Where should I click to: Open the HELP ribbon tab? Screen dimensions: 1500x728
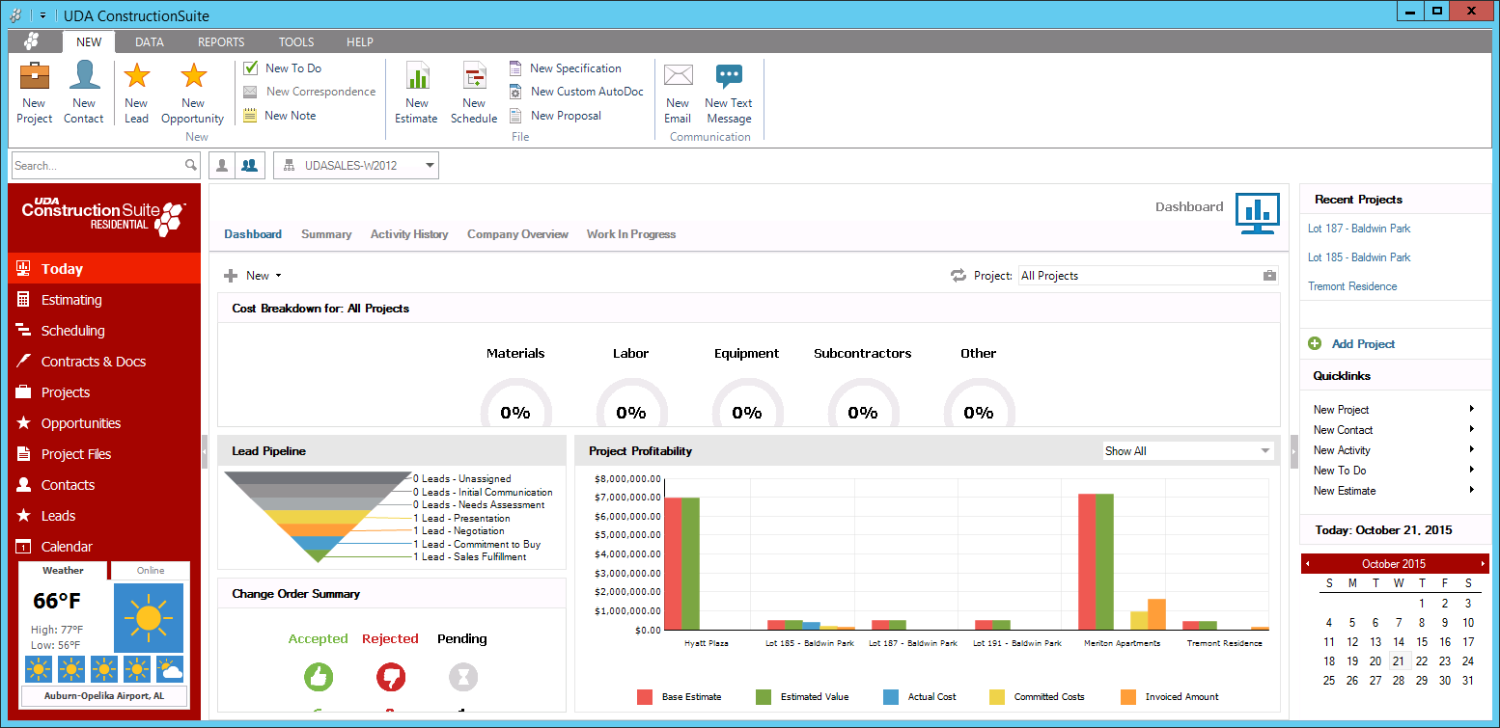[x=360, y=42]
